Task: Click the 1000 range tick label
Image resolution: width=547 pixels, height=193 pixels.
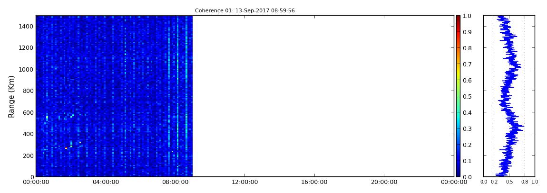Action: point(26,70)
